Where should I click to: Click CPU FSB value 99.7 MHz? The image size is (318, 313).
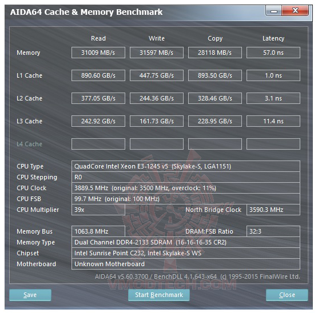(186, 199)
